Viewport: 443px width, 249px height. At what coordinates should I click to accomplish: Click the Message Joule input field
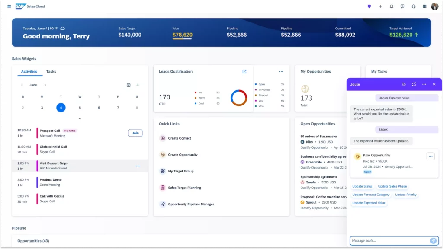tap(388, 241)
